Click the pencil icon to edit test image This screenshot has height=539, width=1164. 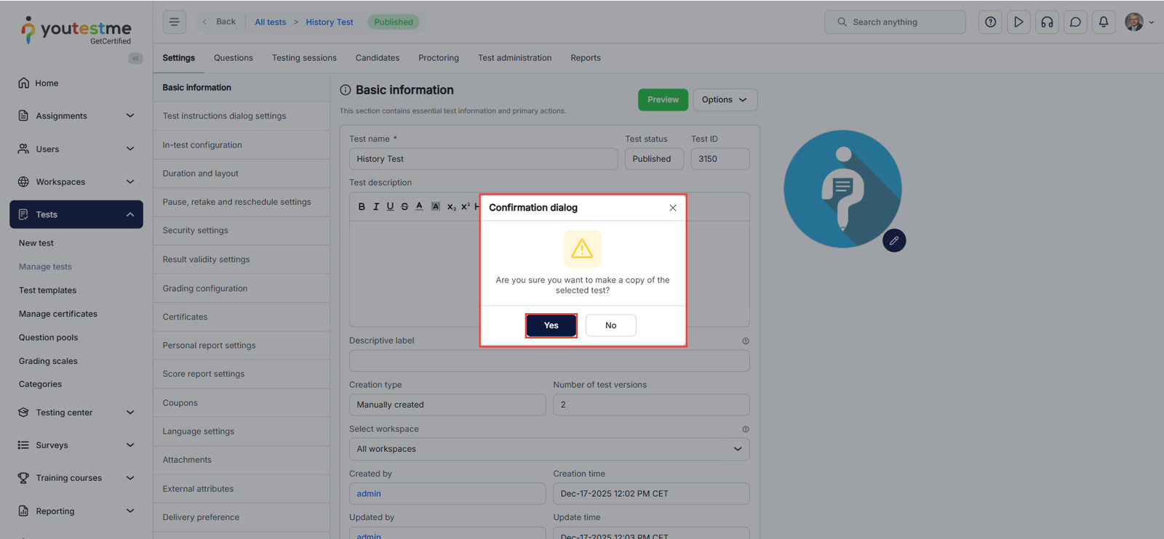(894, 240)
